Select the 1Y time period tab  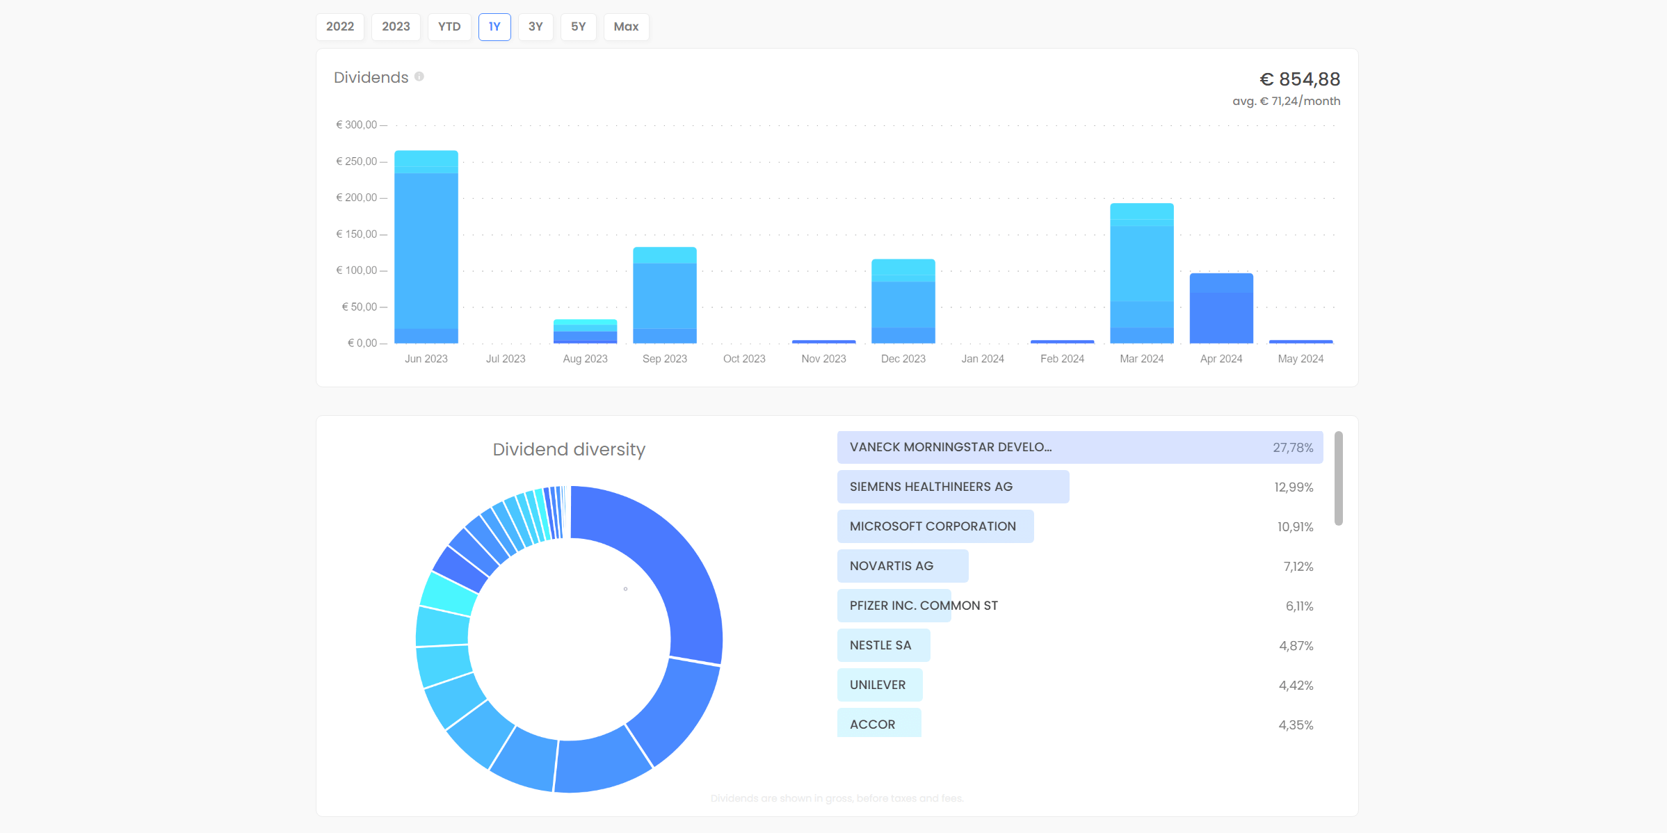pyautogui.click(x=492, y=26)
